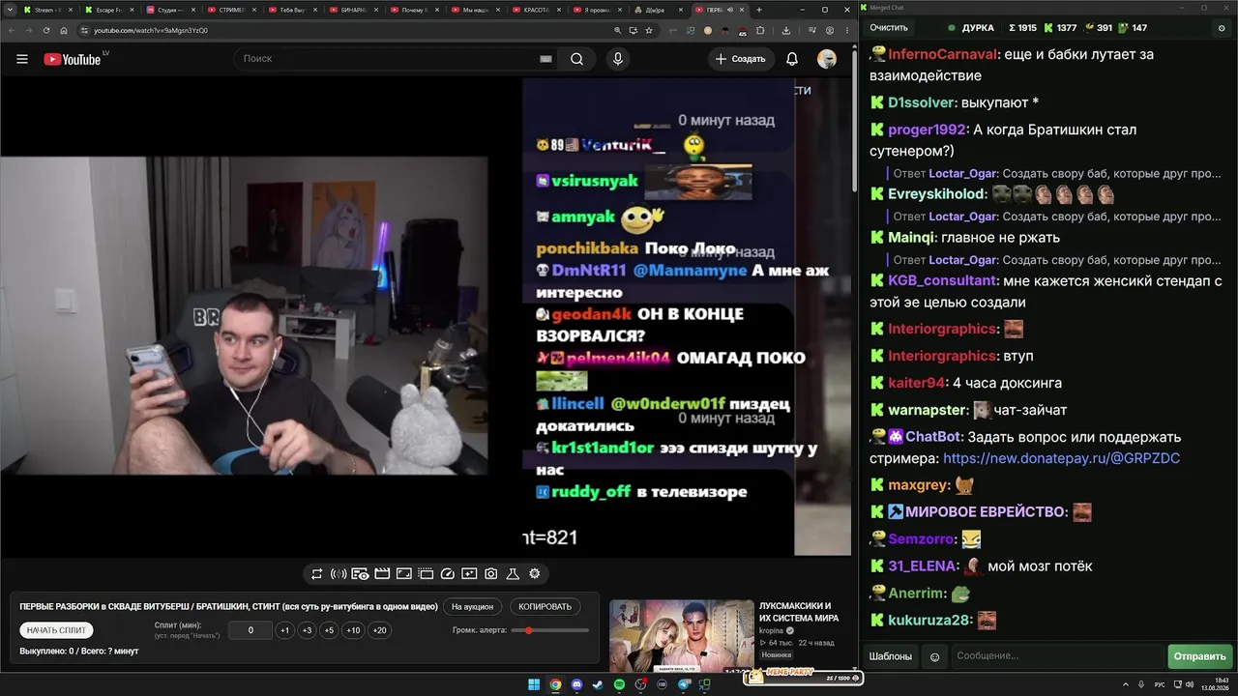Screen dimensions: 1238x696
Task: Add +10 minutes to split
Action: point(353,630)
